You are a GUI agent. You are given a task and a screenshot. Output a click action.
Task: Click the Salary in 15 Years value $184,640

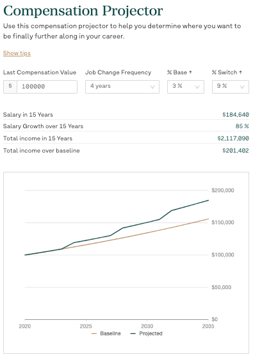pos(236,115)
